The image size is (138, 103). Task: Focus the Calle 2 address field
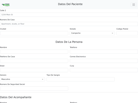pos(69,15)
